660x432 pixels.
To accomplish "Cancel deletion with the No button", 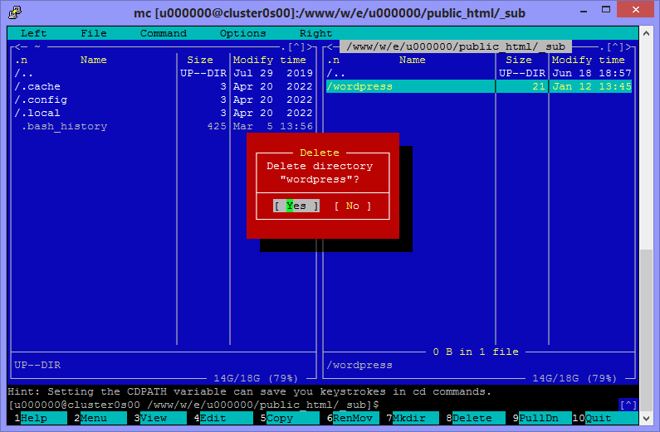I will (353, 206).
